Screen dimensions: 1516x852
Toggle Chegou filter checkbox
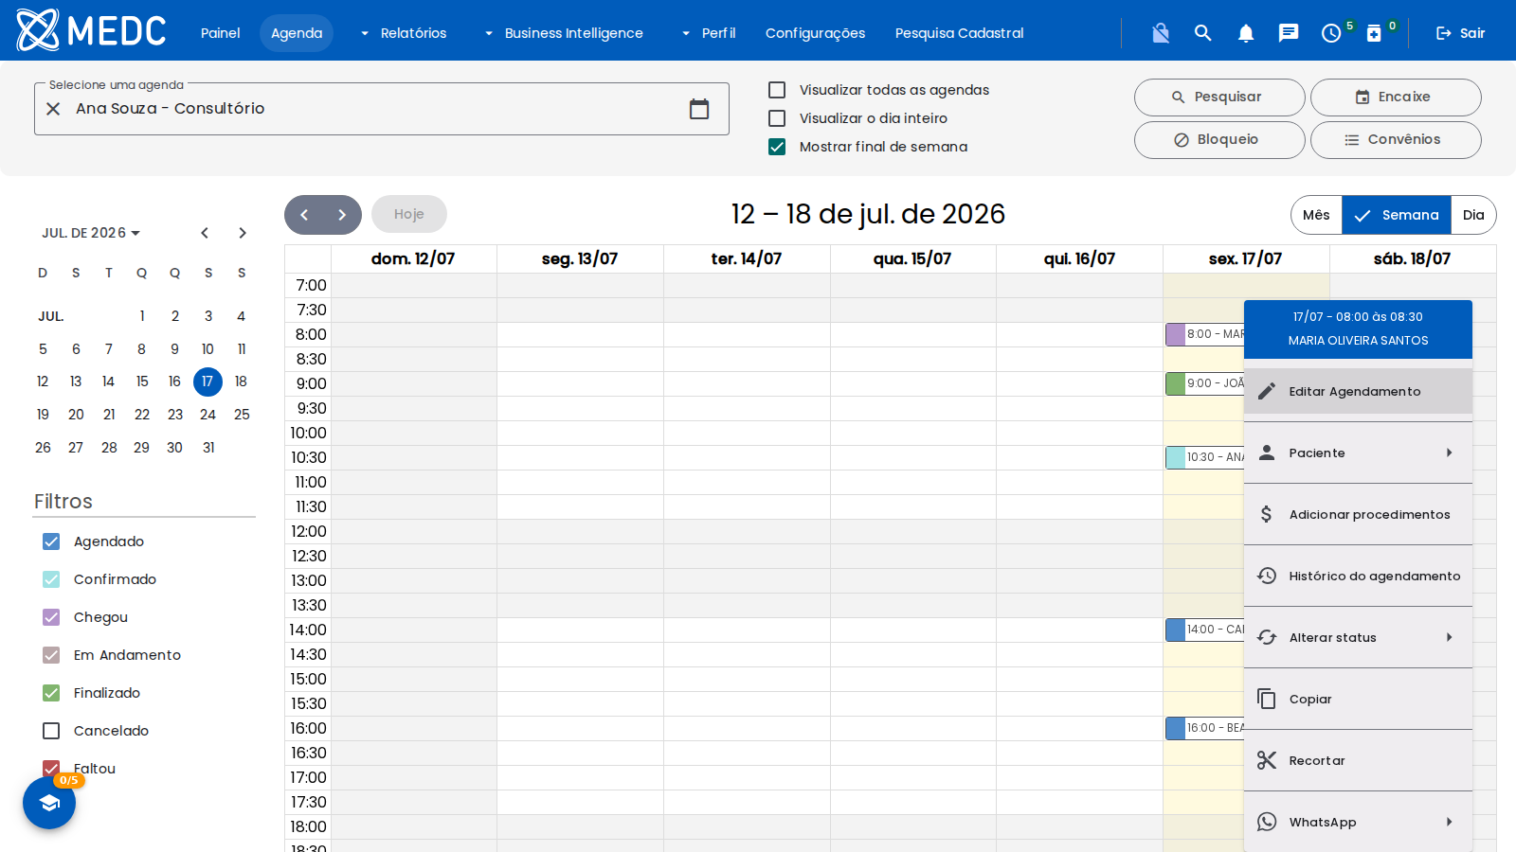(51, 617)
